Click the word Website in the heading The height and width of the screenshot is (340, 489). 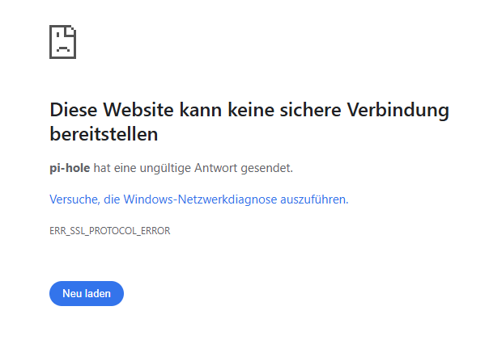click(x=138, y=110)
